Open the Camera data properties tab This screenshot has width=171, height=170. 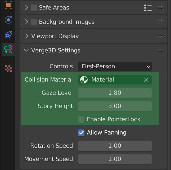[8, 50]
